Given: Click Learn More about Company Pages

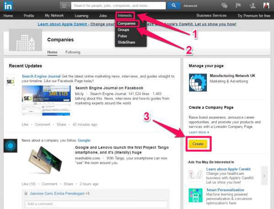Looking at the screenshot, I should tap(199, 132).
